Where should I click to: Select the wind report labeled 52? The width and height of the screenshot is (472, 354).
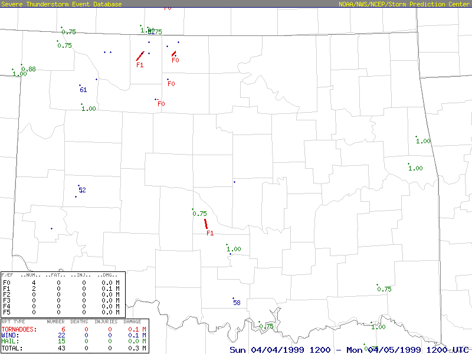point(82,190)
